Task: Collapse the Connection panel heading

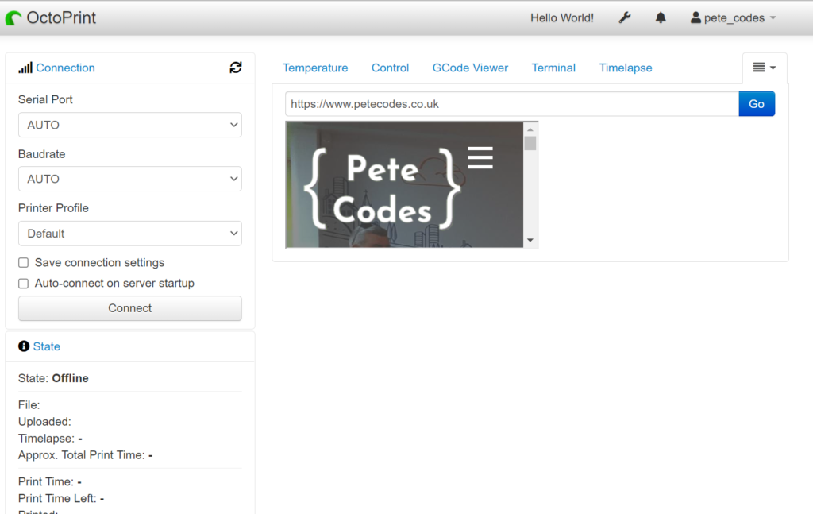Action: [x=65, y=68]
